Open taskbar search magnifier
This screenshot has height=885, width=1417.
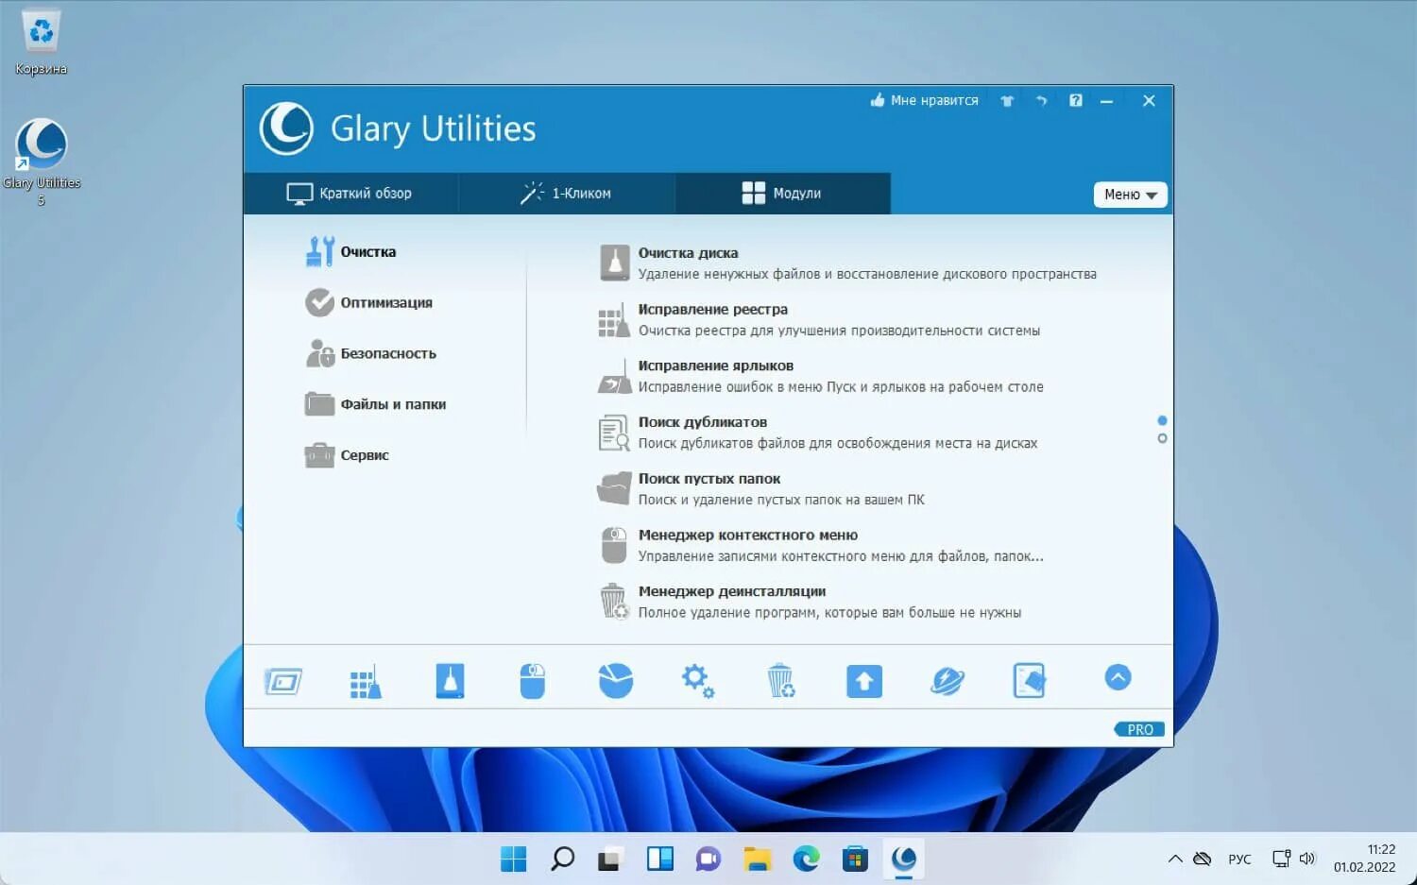coord(562,859)
